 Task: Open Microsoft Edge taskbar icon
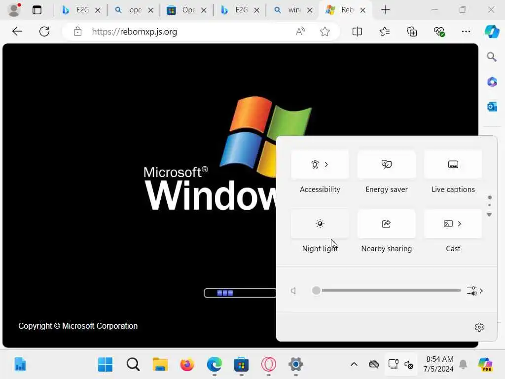214,365
